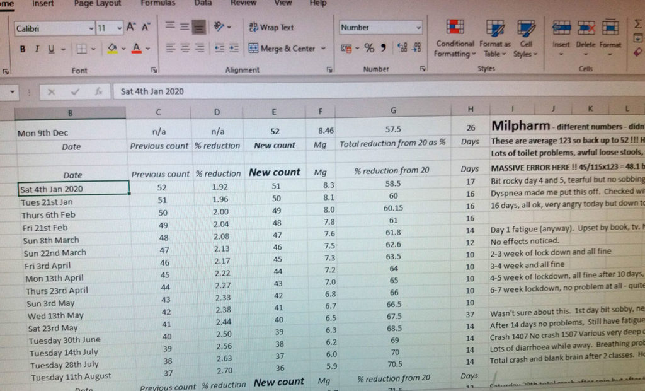
Task: Open Merge & Center dropdown arrow
Action: 323,49
